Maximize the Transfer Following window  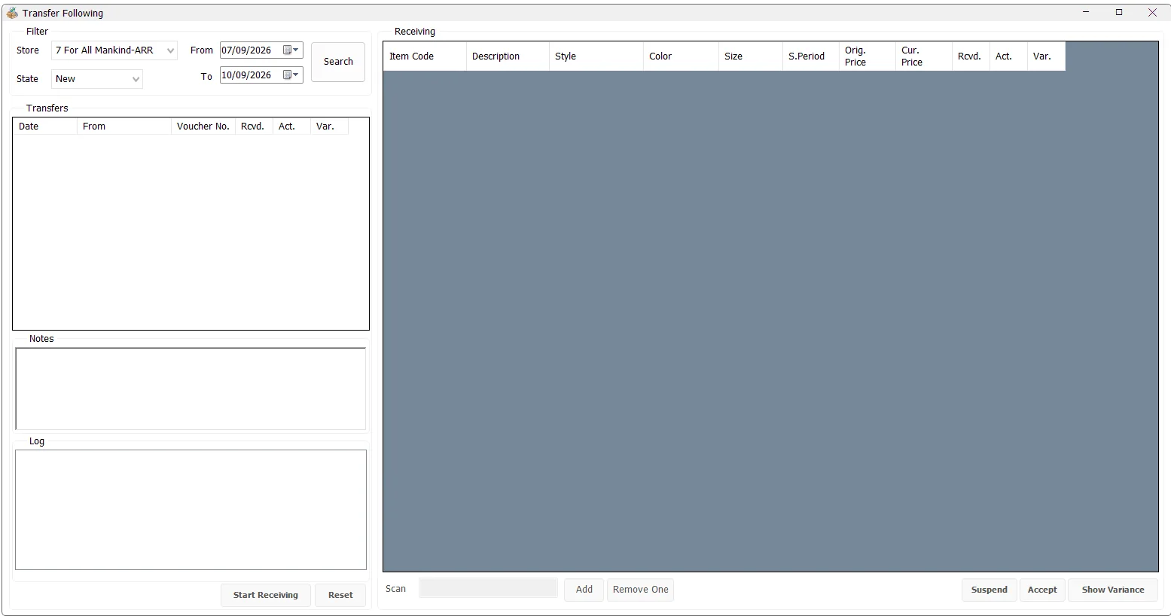coord(1119,12)
